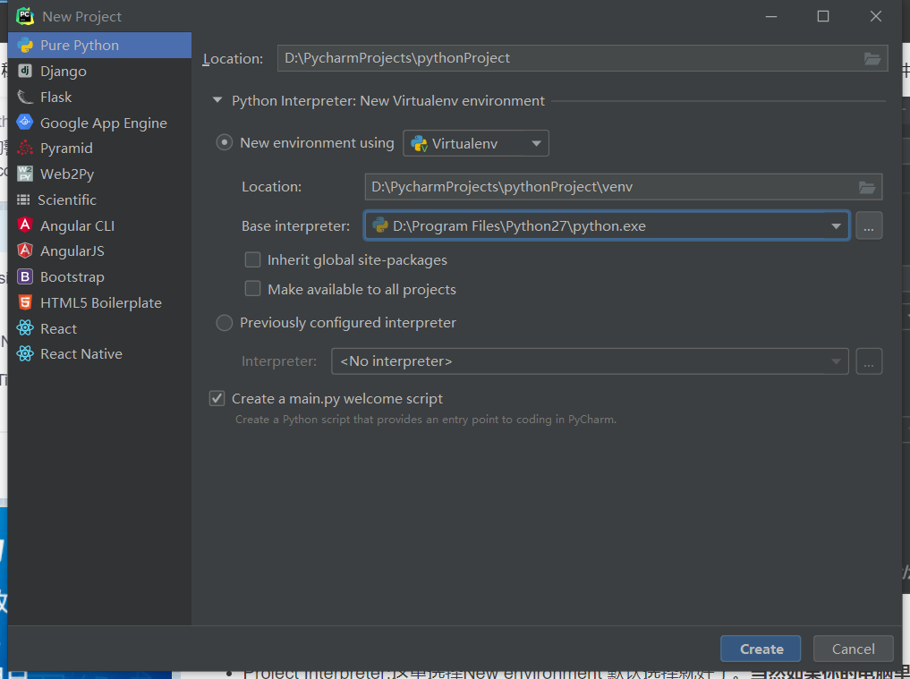Click the PyCharm logo in title bar
The height and width of the screenshot is (679, 910).
(25, 16)
